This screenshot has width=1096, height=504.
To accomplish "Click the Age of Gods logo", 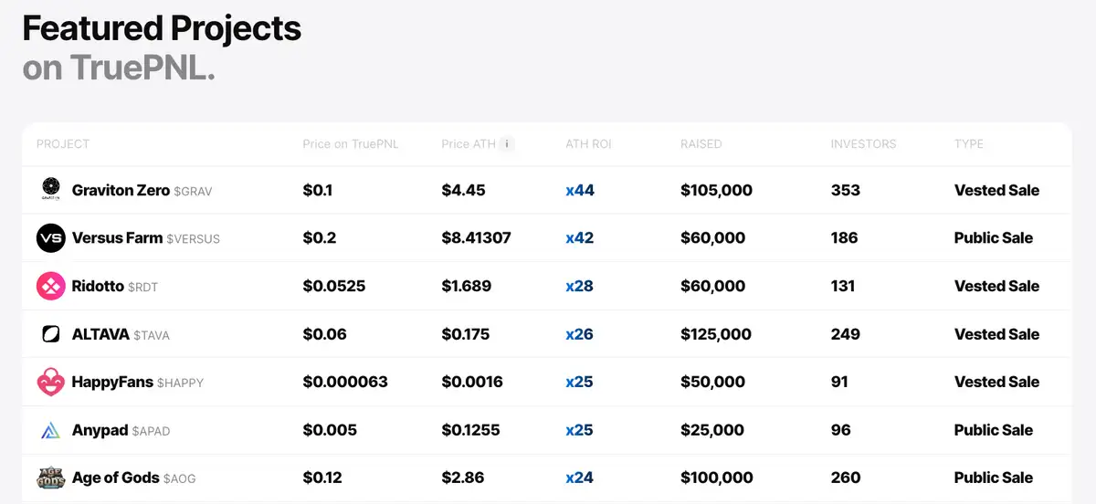I will [50, 478].
